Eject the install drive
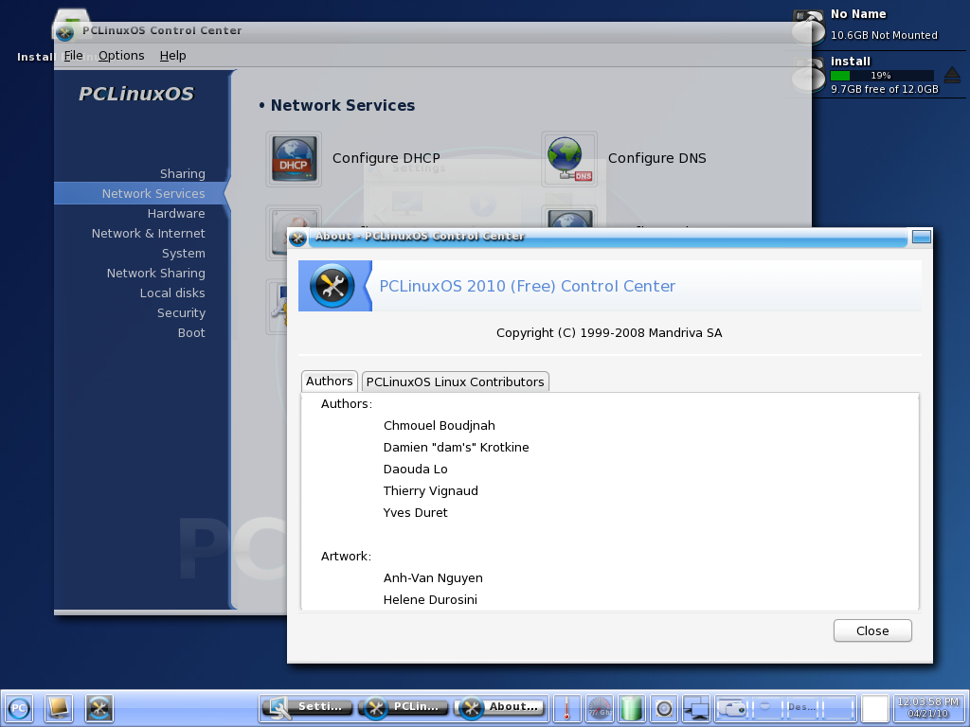The height and width of the screenshot is (727, 970). tap(952, 76)
